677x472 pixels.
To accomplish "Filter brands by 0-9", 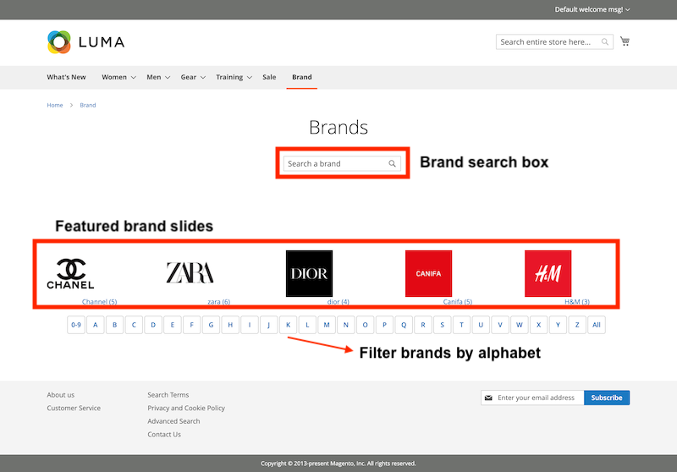I will (x=76, y=325).
